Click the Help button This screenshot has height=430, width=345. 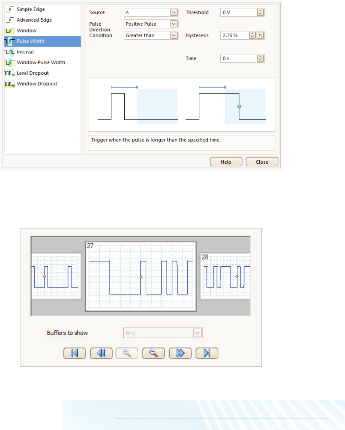tap(226, 162)
